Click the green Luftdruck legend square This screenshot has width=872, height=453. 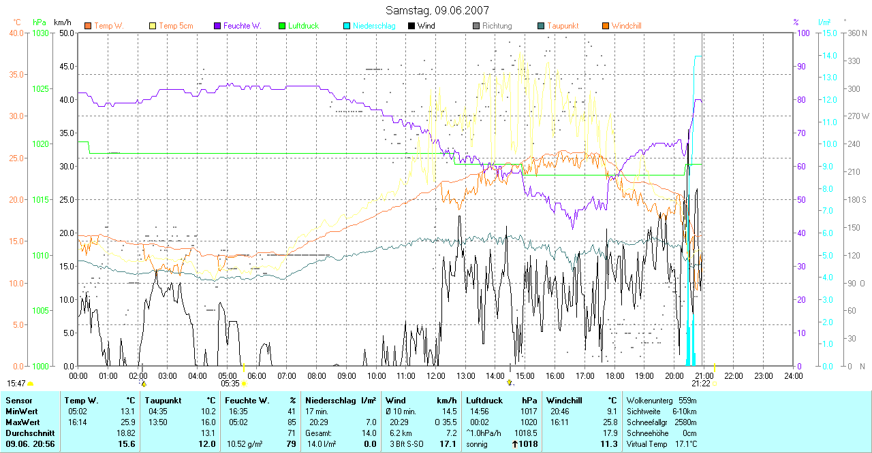[x=282, y=26]
